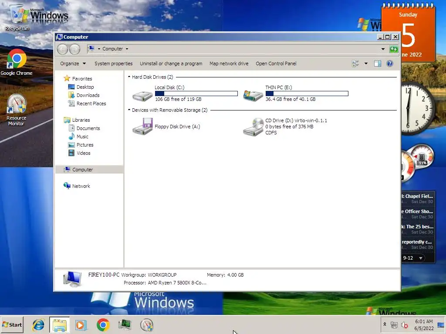Change view using the view icon
The image size is (446, 334).
(x=355, y=63)
